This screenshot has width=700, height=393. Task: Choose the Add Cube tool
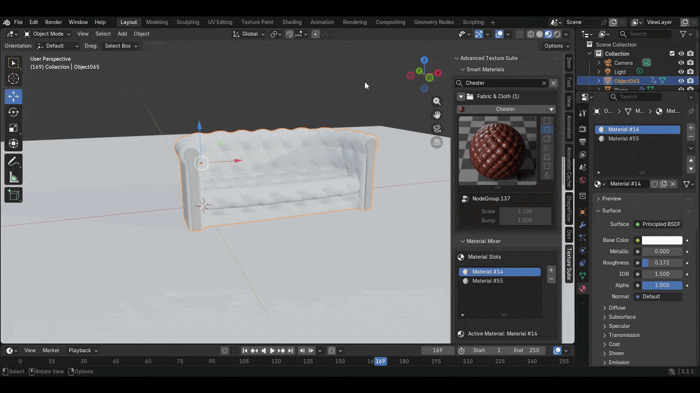(14, 195)
